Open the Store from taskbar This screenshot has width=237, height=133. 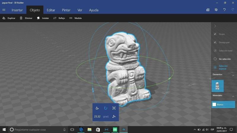click(x=98, y=129)
